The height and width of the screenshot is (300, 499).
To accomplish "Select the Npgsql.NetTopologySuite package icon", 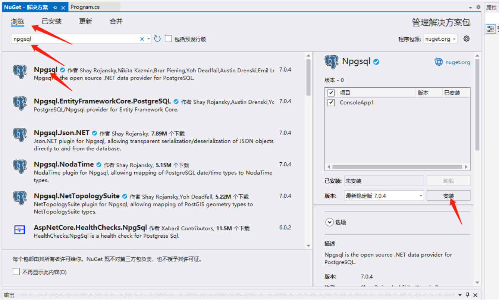I will 20,197.
